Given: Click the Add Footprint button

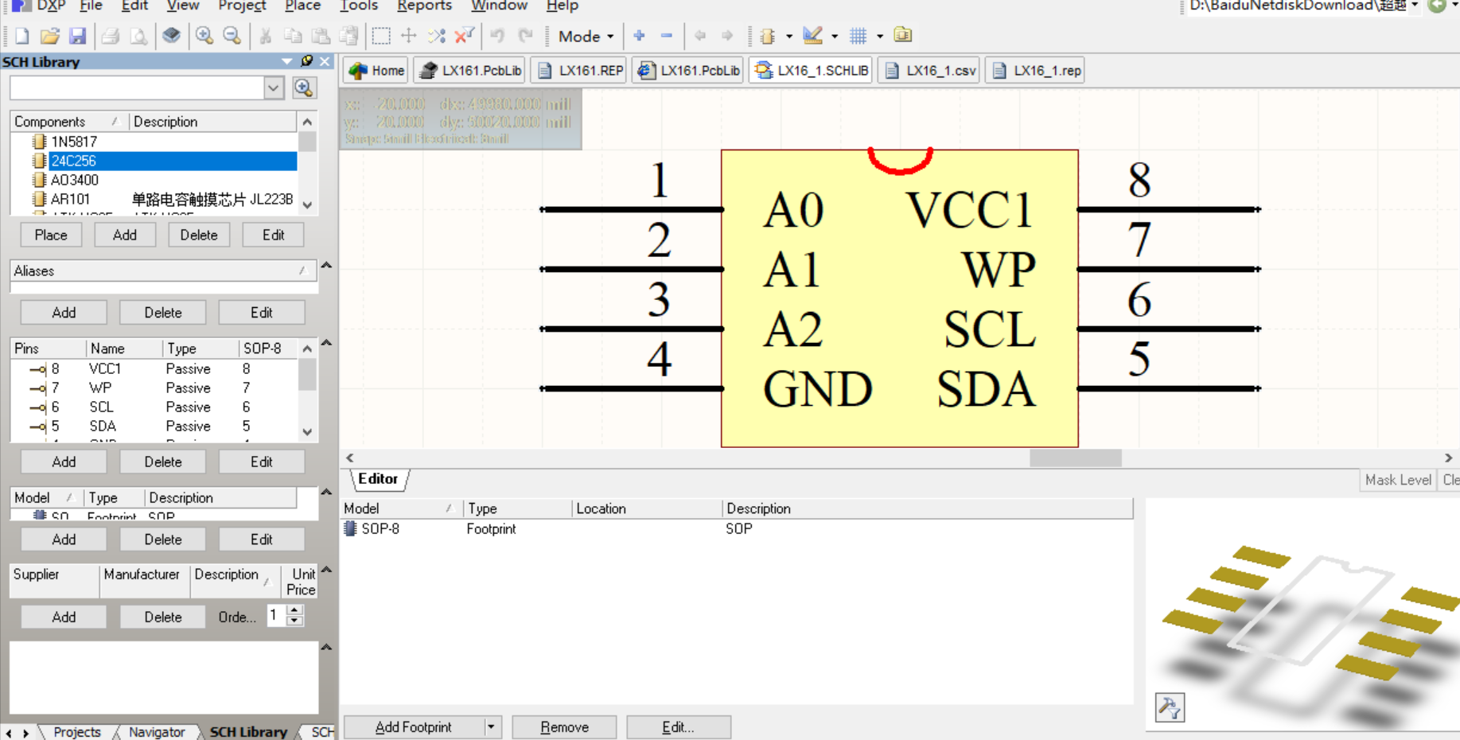Looking at the screenshot, I should click(414, 727).
